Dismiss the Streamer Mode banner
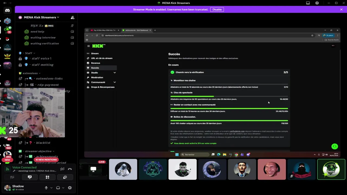The width and height of the screenshot is (347, 195). pyautogui.click(x=341, y=9)
